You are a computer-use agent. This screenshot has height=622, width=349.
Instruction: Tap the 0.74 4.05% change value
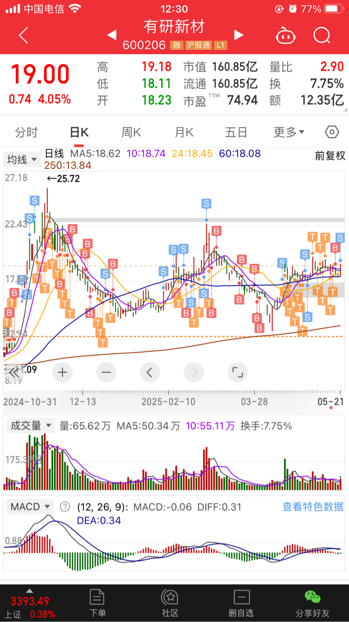(40, 99)
